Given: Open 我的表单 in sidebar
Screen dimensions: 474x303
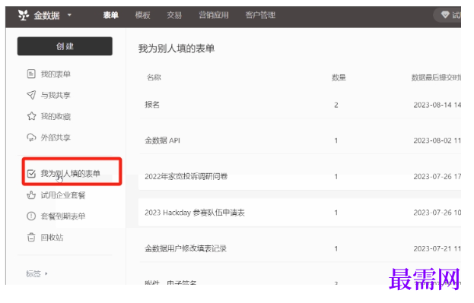Looking at the screenshot, I should pyautogui.click(x=56, y=74).
